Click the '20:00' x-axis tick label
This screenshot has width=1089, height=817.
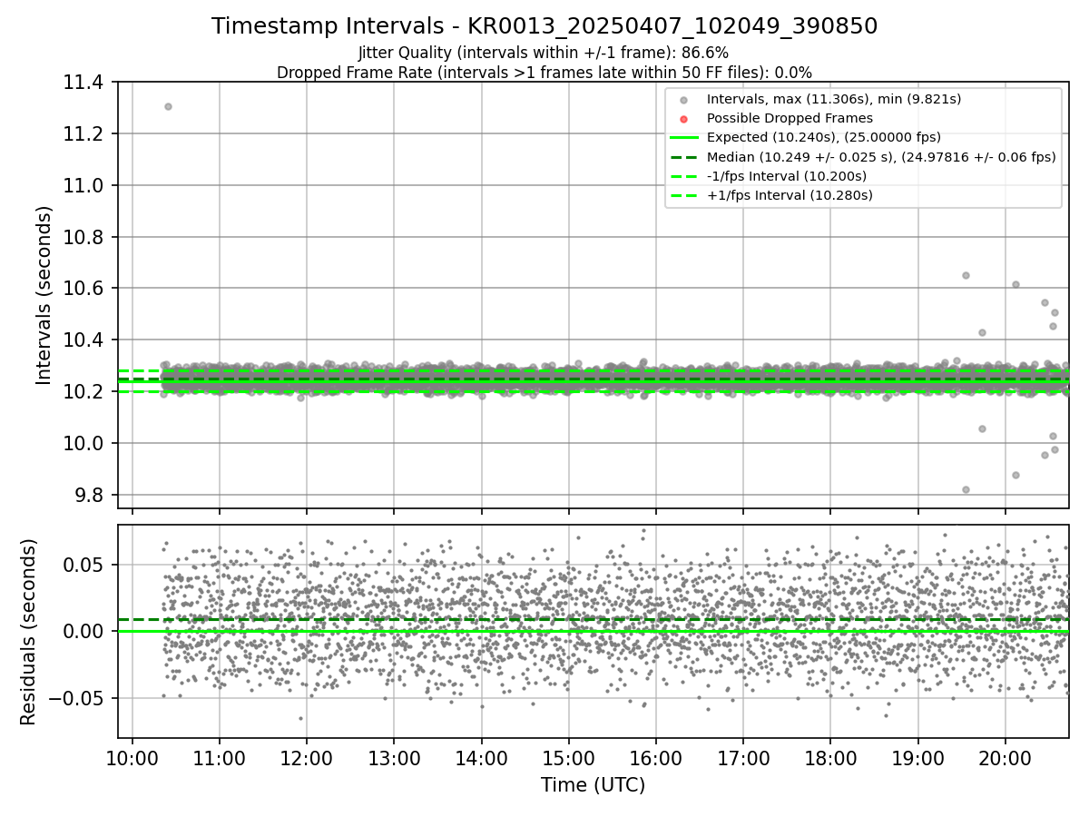1005,758
